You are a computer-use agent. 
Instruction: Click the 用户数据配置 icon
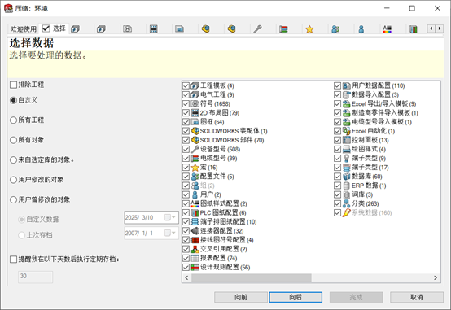pyautogui.click(x=347, y=85)
